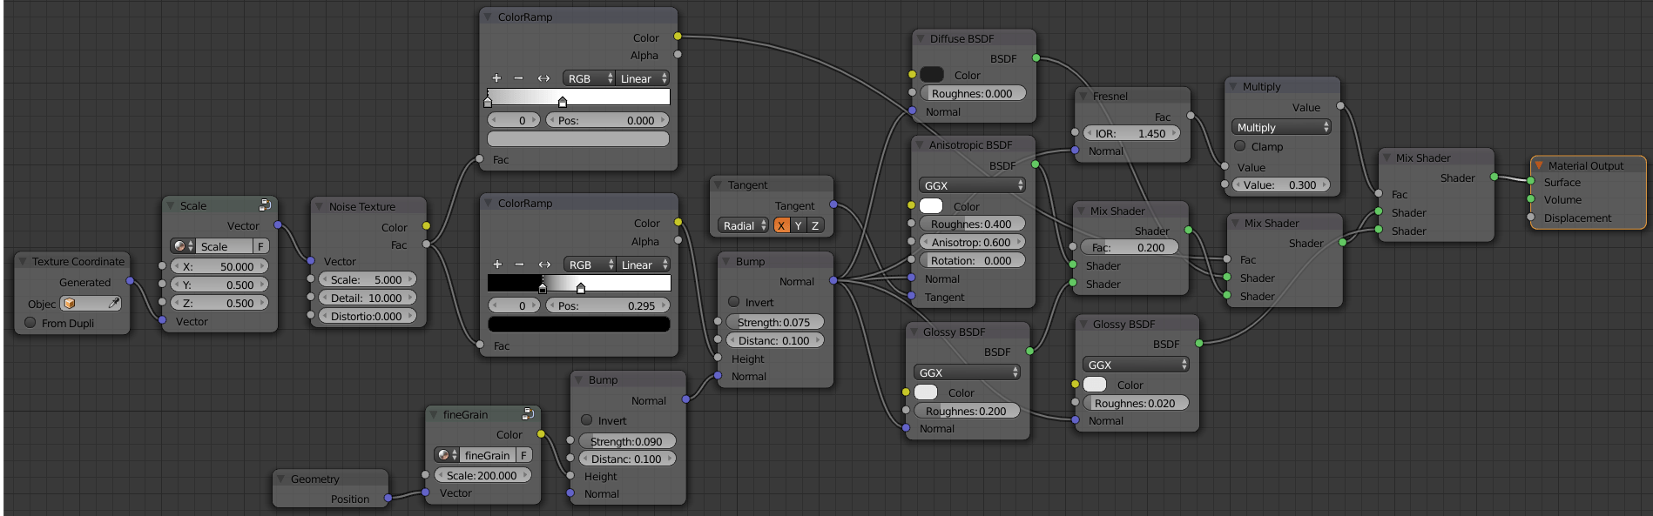Collapse the Material Output node

[x=1539, y=165]
